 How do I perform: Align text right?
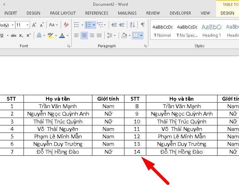click(x=92, y=36)
